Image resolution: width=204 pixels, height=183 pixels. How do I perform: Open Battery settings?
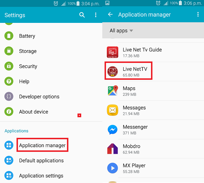51,36
